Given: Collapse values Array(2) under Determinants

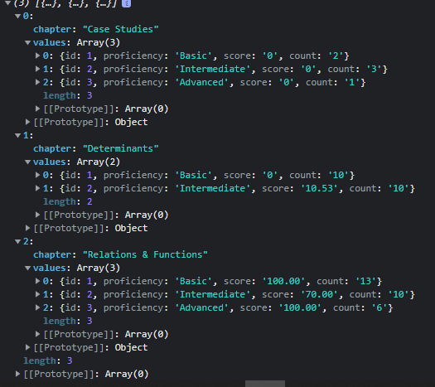Looking at the screenshot, I should click(x=27, y=162).
